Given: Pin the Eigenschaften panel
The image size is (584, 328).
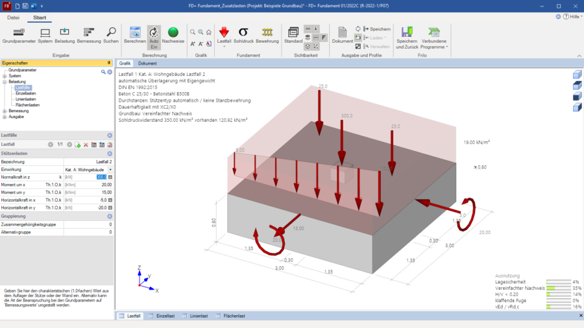Looking at the screenshot, I should (108, 63).
